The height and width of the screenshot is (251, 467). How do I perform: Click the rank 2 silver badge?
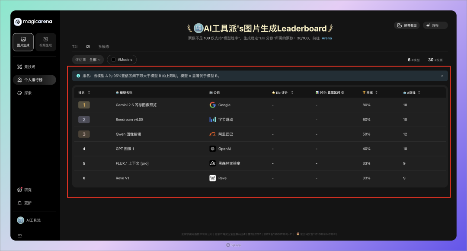pyautogui.click(x=84, y=120)
